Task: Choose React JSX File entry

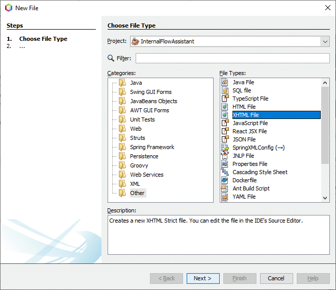Action: tap(250, 131)
